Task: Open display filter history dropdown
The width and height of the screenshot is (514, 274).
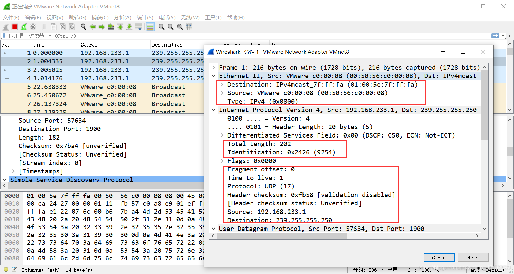Action: click(x=503, y=36)
